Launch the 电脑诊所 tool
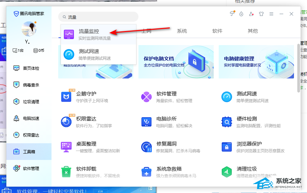Image resolution: width=307 pixels, height=193 pixels. point(167,122)
